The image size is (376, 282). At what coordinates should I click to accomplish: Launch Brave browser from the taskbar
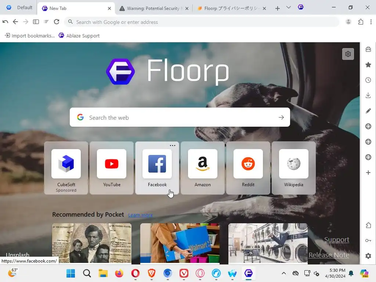(x=152, y=273)
